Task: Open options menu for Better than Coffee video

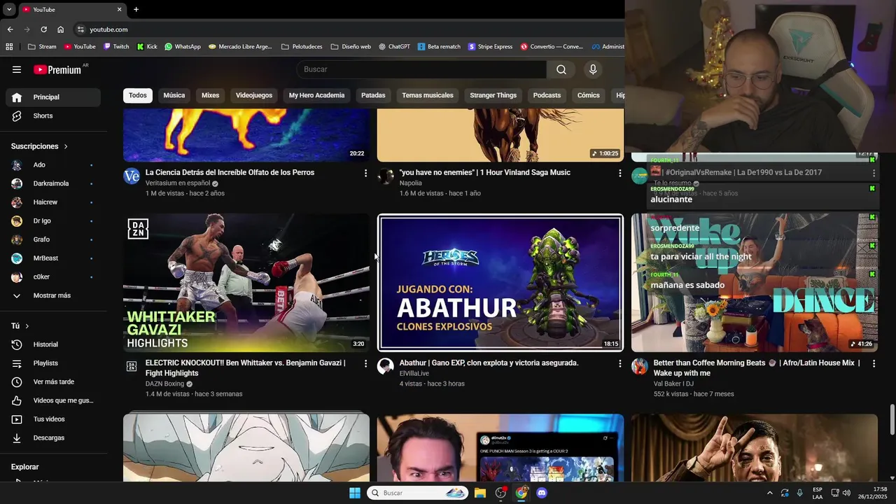Action: tap(874, 363)
